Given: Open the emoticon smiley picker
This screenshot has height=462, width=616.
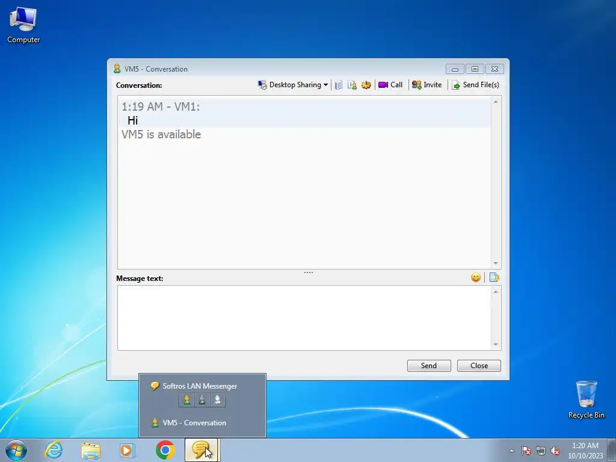Looking at the screenshot, I should pyautogui.click(x=476, y=278).
